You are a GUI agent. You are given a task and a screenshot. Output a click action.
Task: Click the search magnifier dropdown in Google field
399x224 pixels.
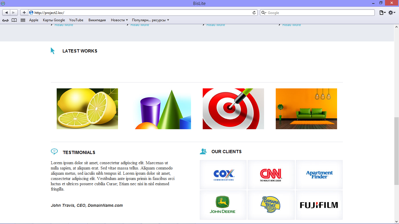[x=264, y=13]
